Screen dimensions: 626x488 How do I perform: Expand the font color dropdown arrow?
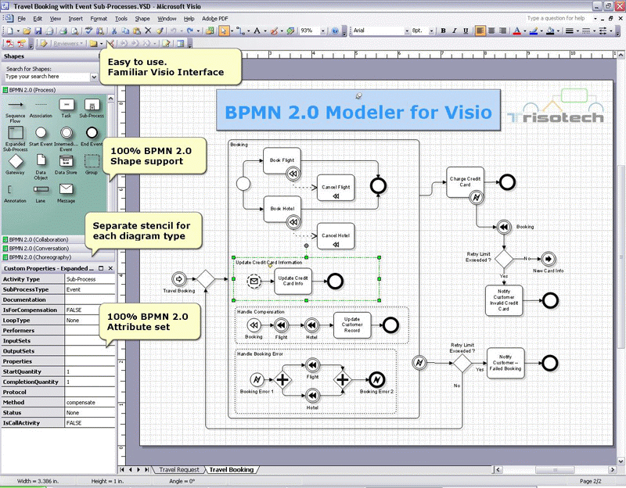(524, 30)
